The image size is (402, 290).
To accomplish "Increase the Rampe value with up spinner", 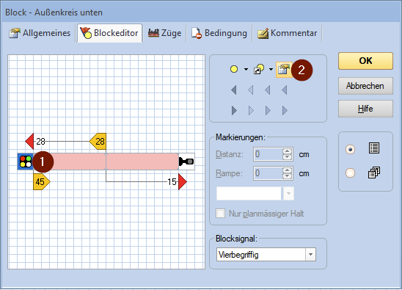I will (x=287, y=170).
